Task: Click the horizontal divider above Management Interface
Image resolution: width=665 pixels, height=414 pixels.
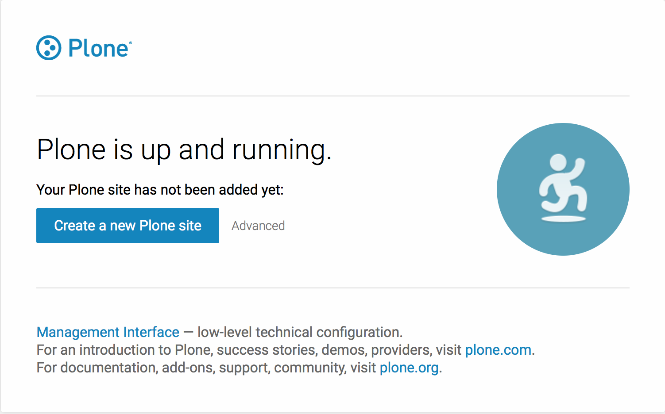Action: click(332, 288)
